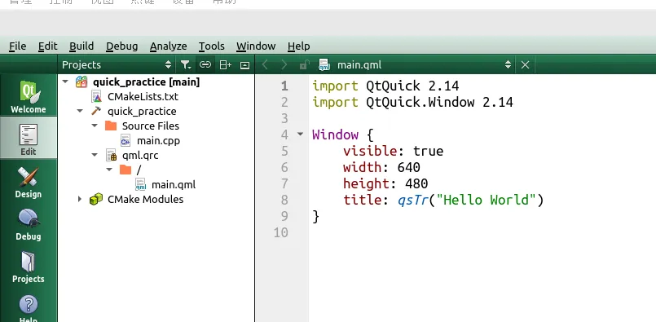Screen dimensions: 656x322
Task: Click line number 1 in gutter
Action: tap(284, 86)
